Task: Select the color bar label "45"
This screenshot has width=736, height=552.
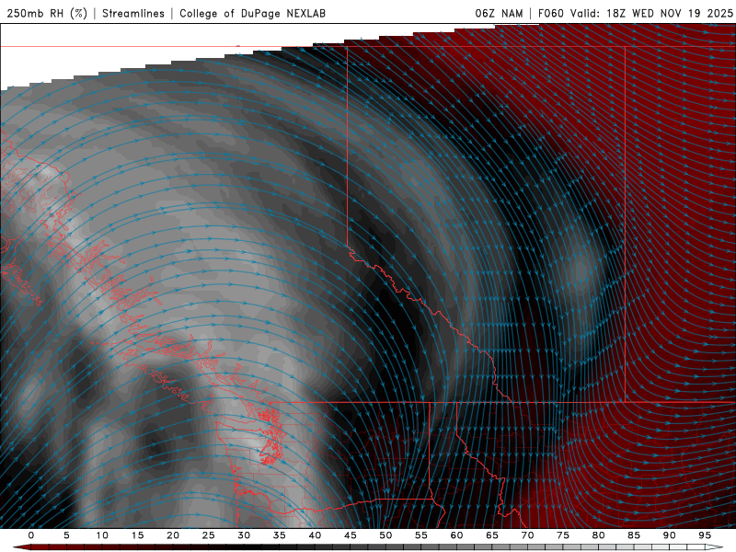Action: point(350,535)
